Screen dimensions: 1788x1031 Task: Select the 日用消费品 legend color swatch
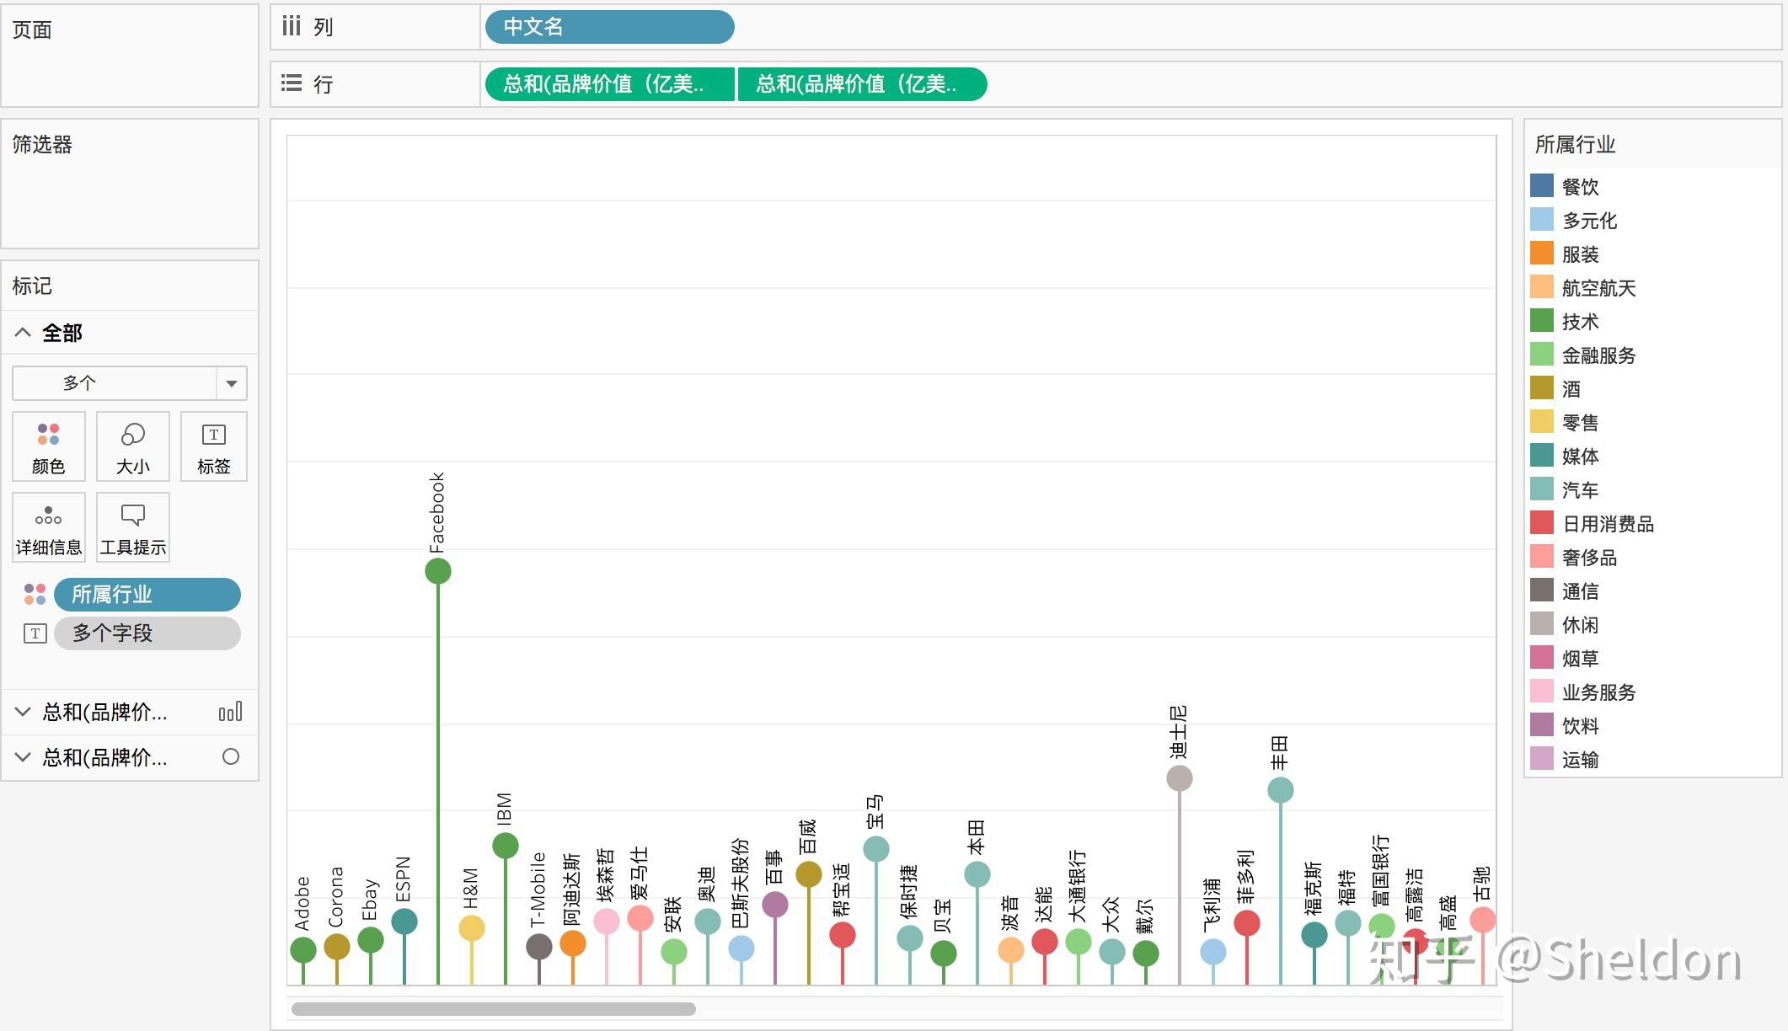(1542, 522)
